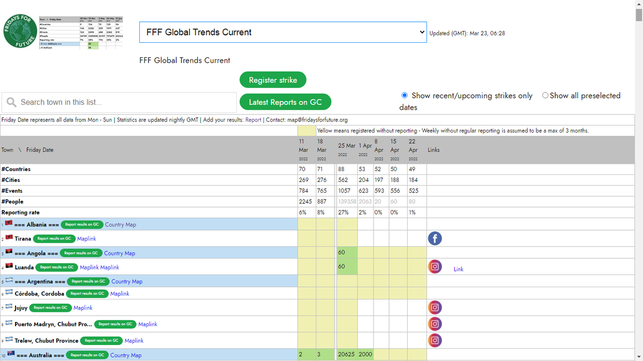This screenshot has width=643, height=361.
Task: Click Report results on GC for Argentina
Action: [88, 281]
